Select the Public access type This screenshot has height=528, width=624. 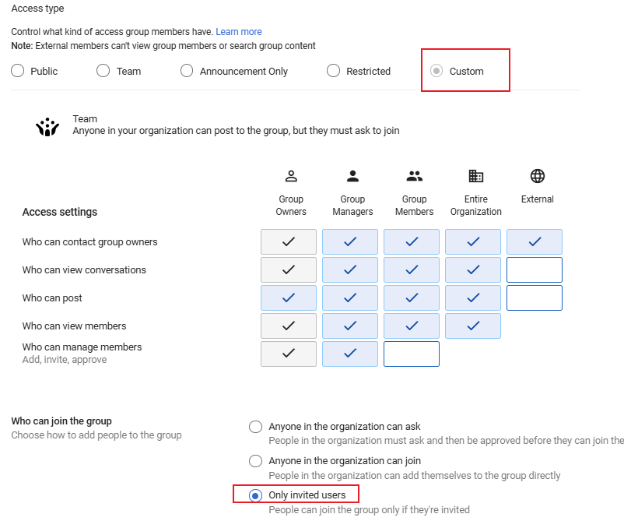click(18, 71)
